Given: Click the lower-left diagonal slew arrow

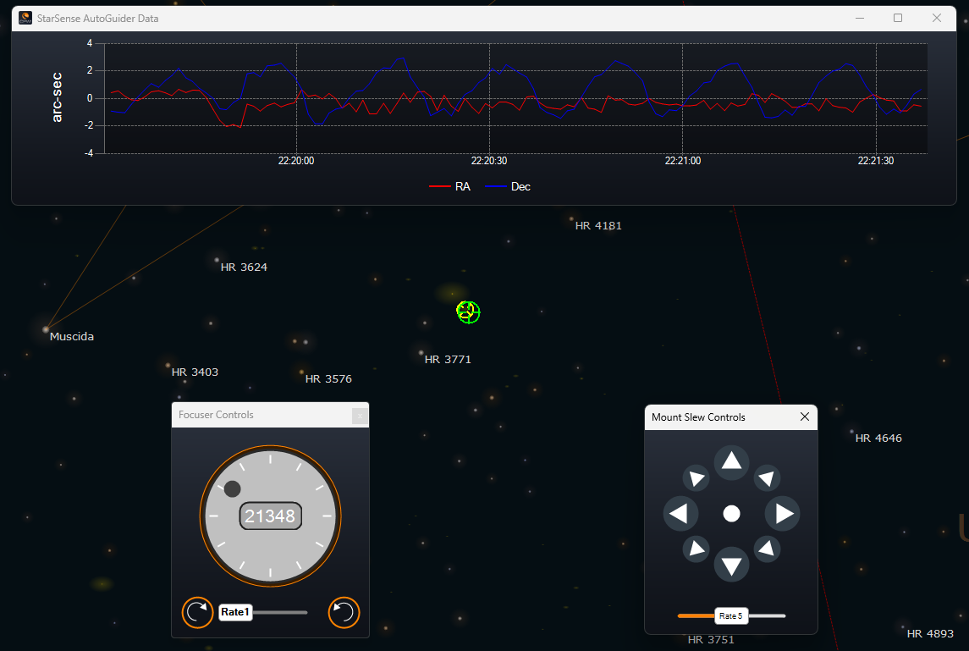Looking at the screenshot, I should (x=696, y=549).
